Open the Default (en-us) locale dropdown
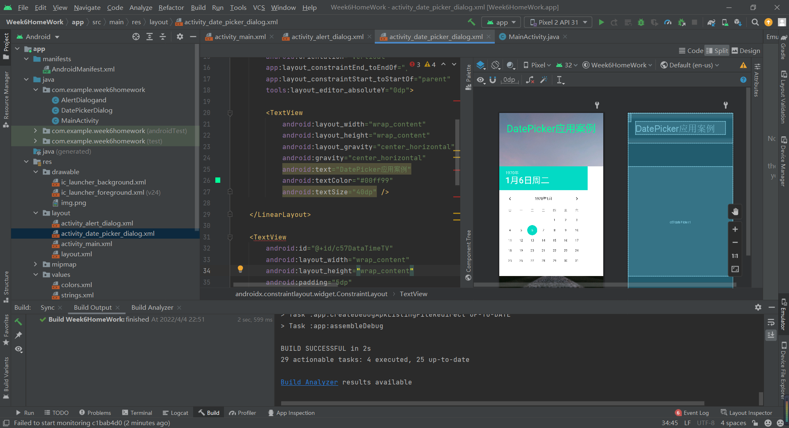The image size is (789, 428). click(690, 65)
